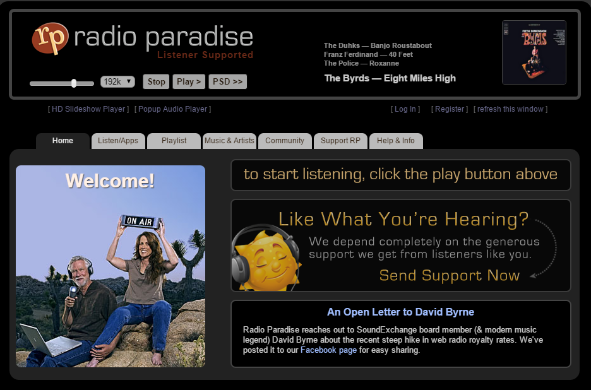Screen dimensions: 591x390
Task: Click The Byrds — Eight Miles High title
Action: (x=390, y=78)
